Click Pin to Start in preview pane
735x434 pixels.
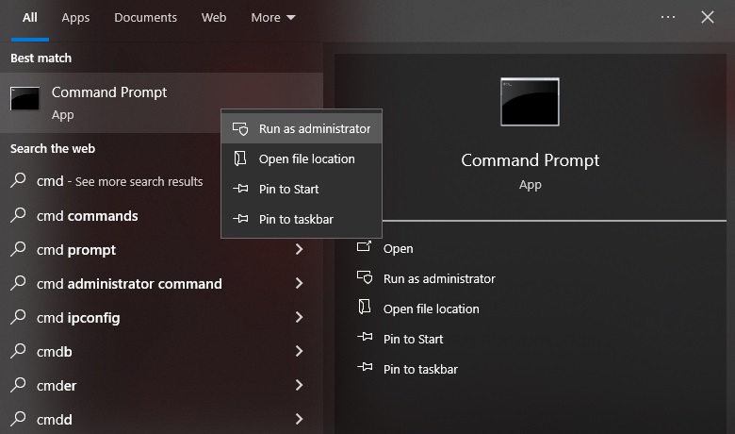(x=413, y=339)
